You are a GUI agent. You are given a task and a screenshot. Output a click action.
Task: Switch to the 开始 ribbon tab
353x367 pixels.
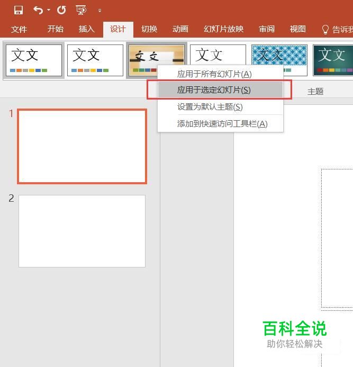click(56, 29)
